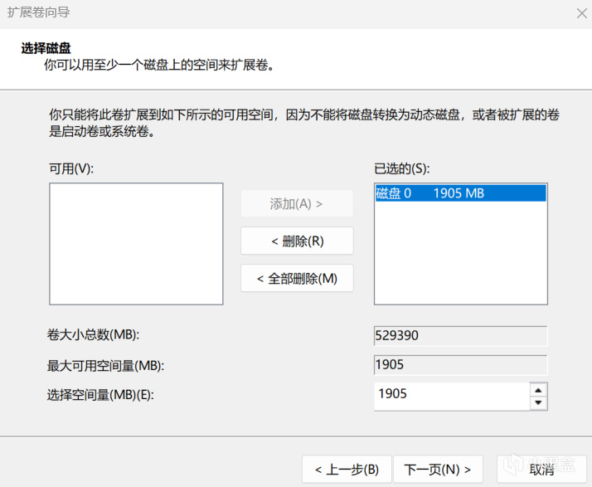Viewport: 592px width, 487px height.
Task: Click the 添加(A) > button
Action: click(x=296, y=204)
